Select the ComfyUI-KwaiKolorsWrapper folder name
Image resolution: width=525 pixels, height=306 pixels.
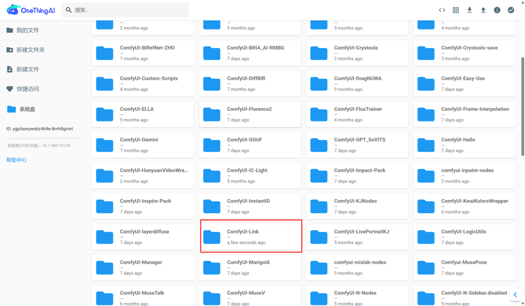coord(474,201)
